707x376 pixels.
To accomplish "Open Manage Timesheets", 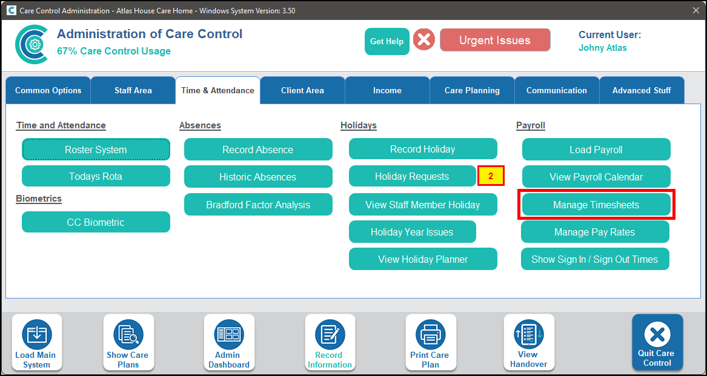I will tap(596, 205).
